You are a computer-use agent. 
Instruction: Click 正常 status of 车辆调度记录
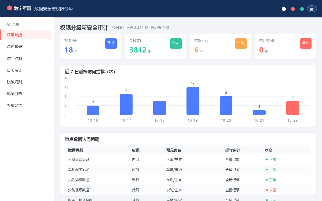click(x=271, y=170)
